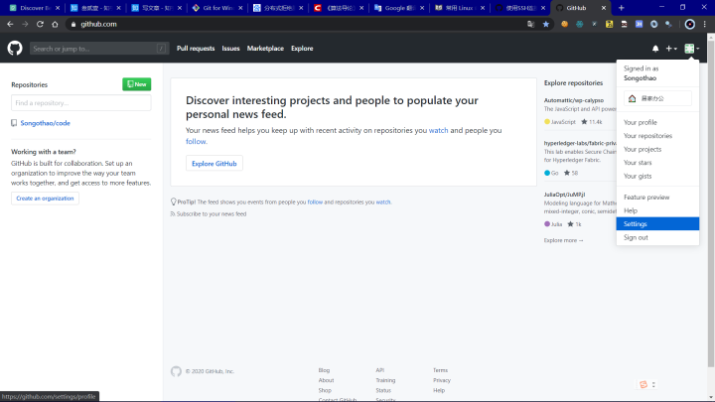This screenshot has width=715, height=402.
Task: Click the browser forward arrow
Action: click(25, 24)
